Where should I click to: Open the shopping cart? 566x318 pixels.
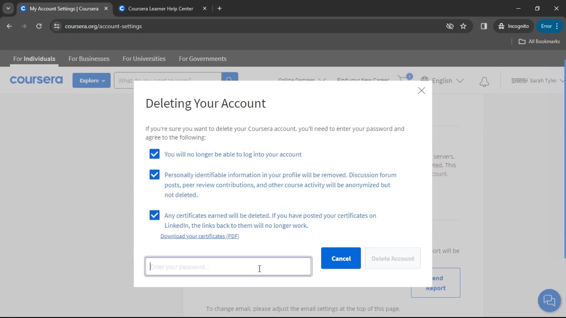pyautogui.click(x=405, y=78)
